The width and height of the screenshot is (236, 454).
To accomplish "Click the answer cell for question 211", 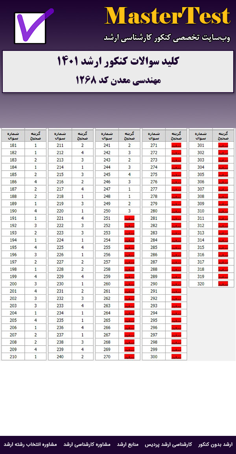I will pos(82,145).
